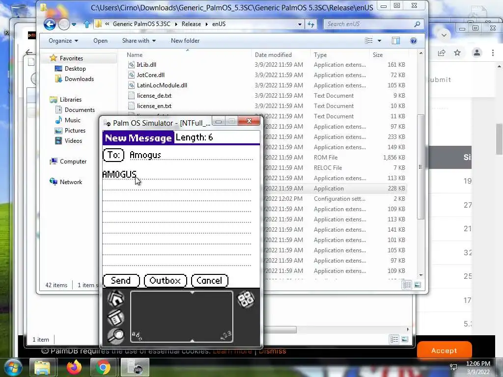Switch to large icons view in status corner

[418, 285]
